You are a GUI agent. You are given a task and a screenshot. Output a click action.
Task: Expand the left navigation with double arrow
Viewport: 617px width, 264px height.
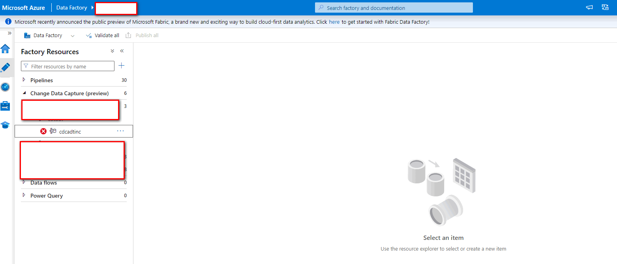tap(9, 33)
